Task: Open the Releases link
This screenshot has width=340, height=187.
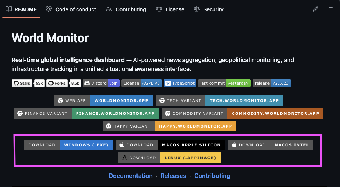Action: 173,176
